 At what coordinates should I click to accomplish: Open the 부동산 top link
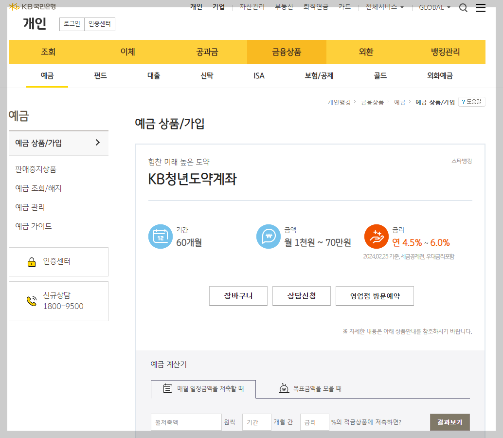(284, 7)
